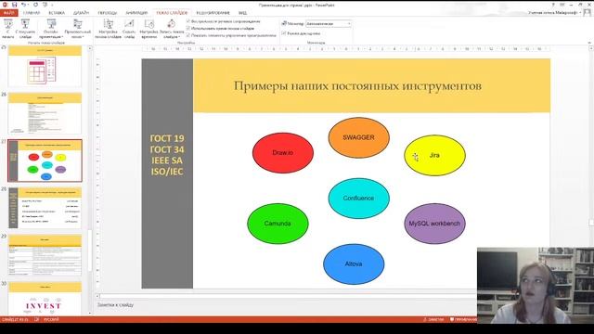Select the yellow Jira ellipse
The width and height of the screenshot is (594, 334).
click(434, 155)
